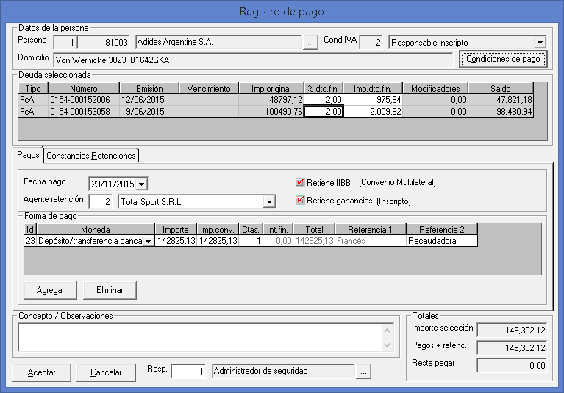Screen dimensions: 564x393
Task: Click % dto.fin. cell of invoice 0154-000153058
Action: (x=324, y=112)
